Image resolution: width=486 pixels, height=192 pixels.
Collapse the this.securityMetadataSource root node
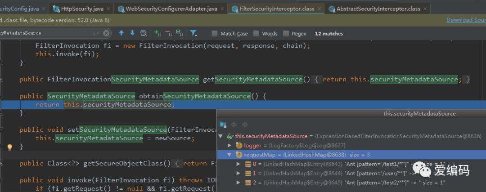coord(220,136)
